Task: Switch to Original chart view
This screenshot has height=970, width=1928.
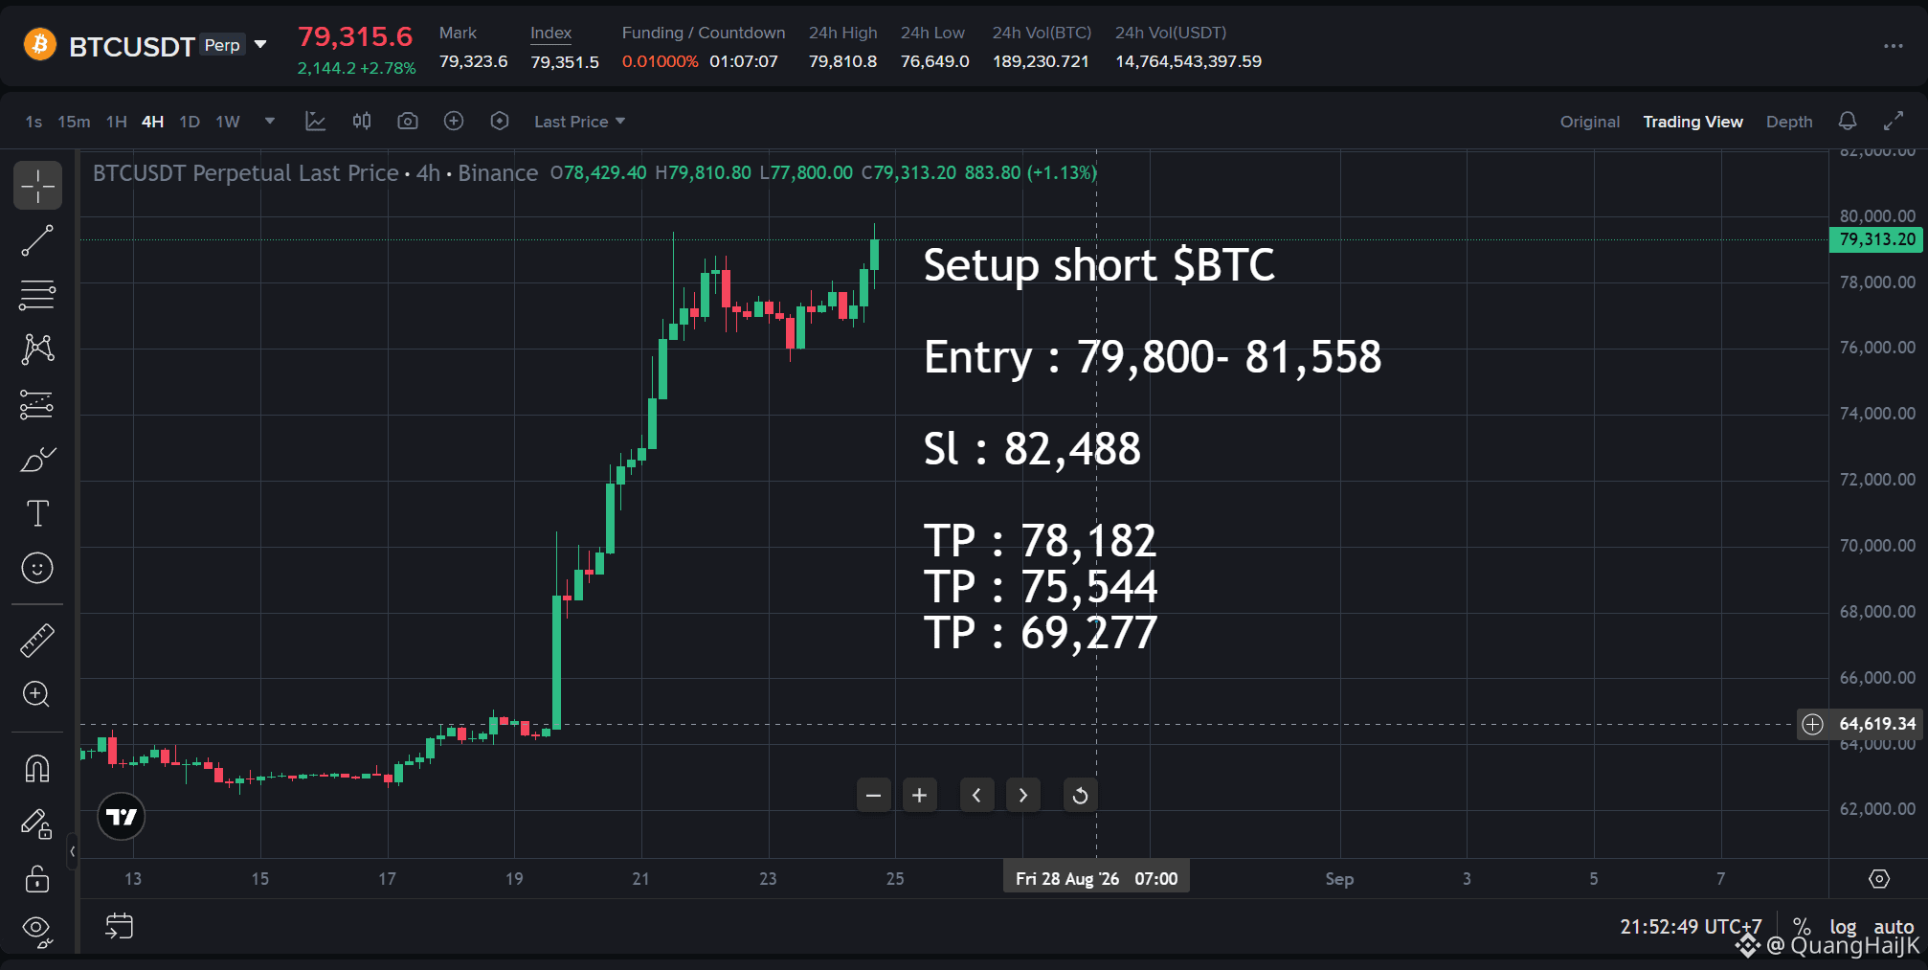Action: click(x=1590, y=122)
